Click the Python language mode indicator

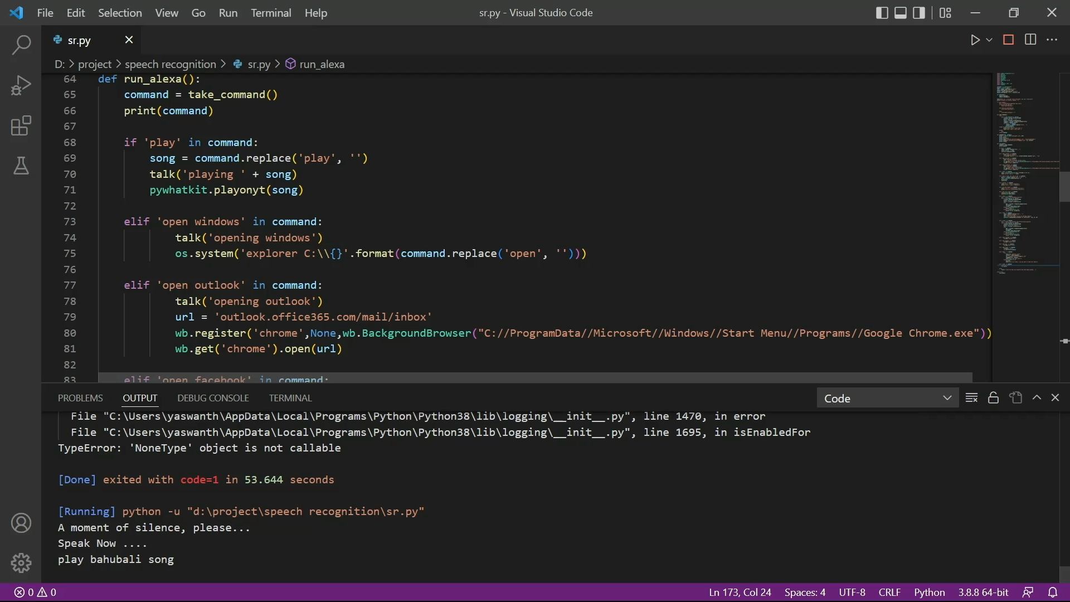tap(929, 593)
